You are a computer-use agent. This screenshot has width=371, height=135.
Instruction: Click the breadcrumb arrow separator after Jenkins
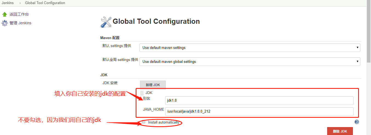click(20, 3)
